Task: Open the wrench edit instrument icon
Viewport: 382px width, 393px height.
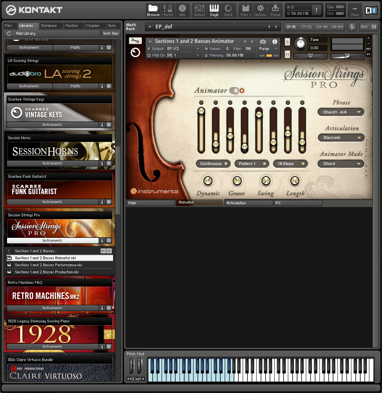Action: pyautogui.click(x=135, y=41)
